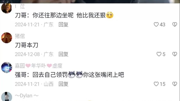
Task: Select the comment text 刀哥本刀
Action: coord(26,45)
